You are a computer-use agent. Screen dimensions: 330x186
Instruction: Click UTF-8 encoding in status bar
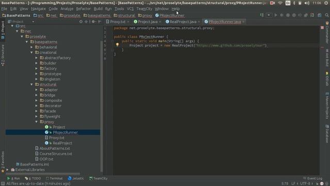click(x=306, y=184)
